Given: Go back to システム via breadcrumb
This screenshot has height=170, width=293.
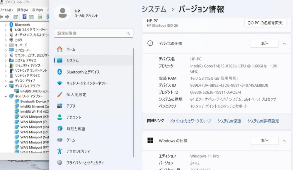Looking at the screenshot, I should pos(154,9).
